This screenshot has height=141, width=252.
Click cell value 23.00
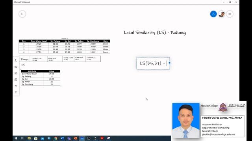93,44
